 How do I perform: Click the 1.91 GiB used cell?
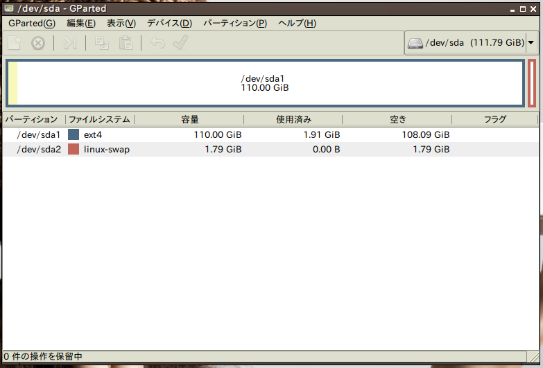point(322,134)
